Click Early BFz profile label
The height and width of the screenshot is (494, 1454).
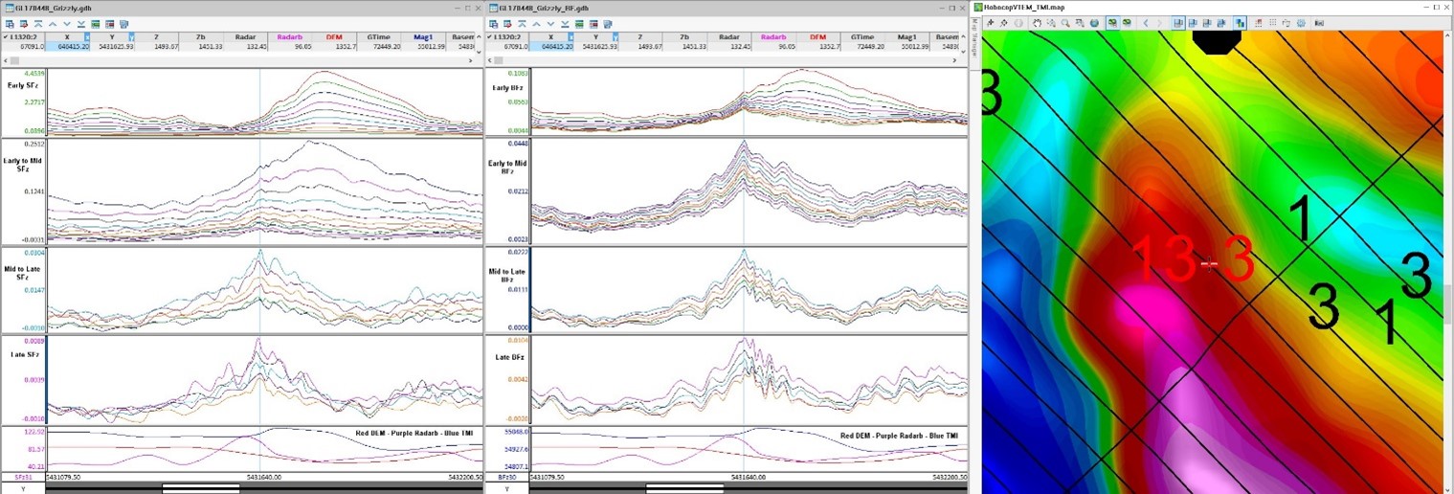tap(508, 87)
